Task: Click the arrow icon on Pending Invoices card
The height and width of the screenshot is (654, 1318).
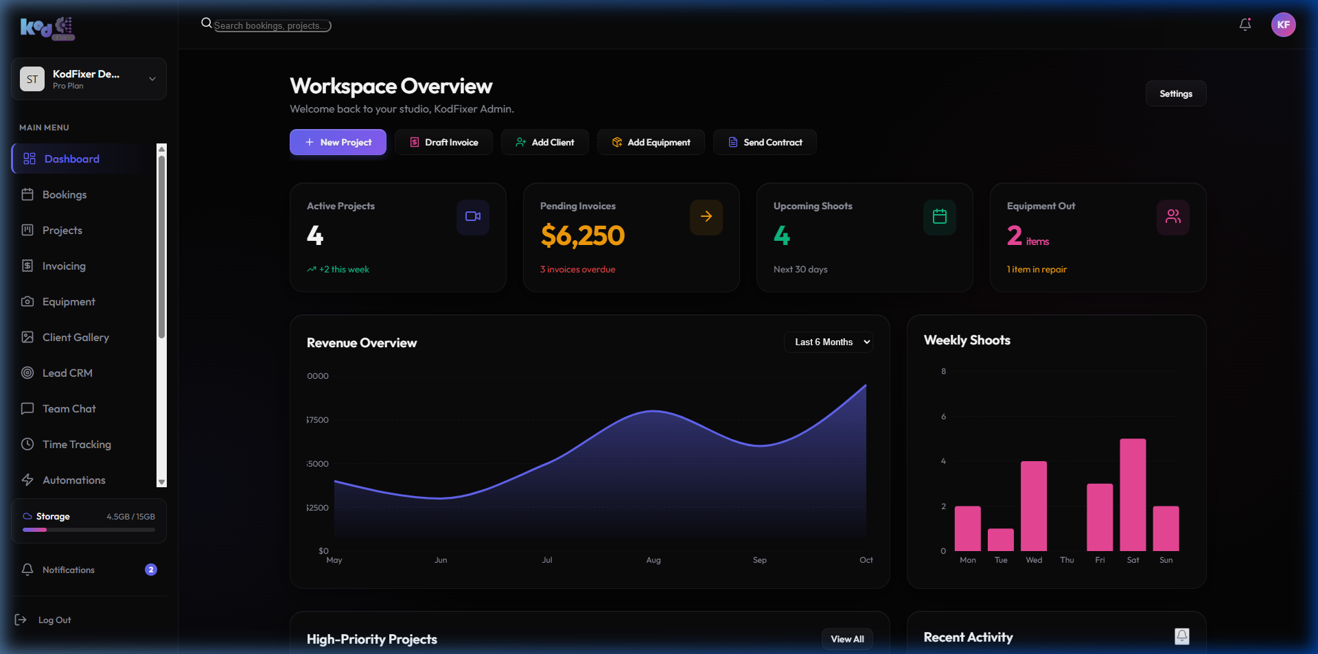Action: click(706, 217)
